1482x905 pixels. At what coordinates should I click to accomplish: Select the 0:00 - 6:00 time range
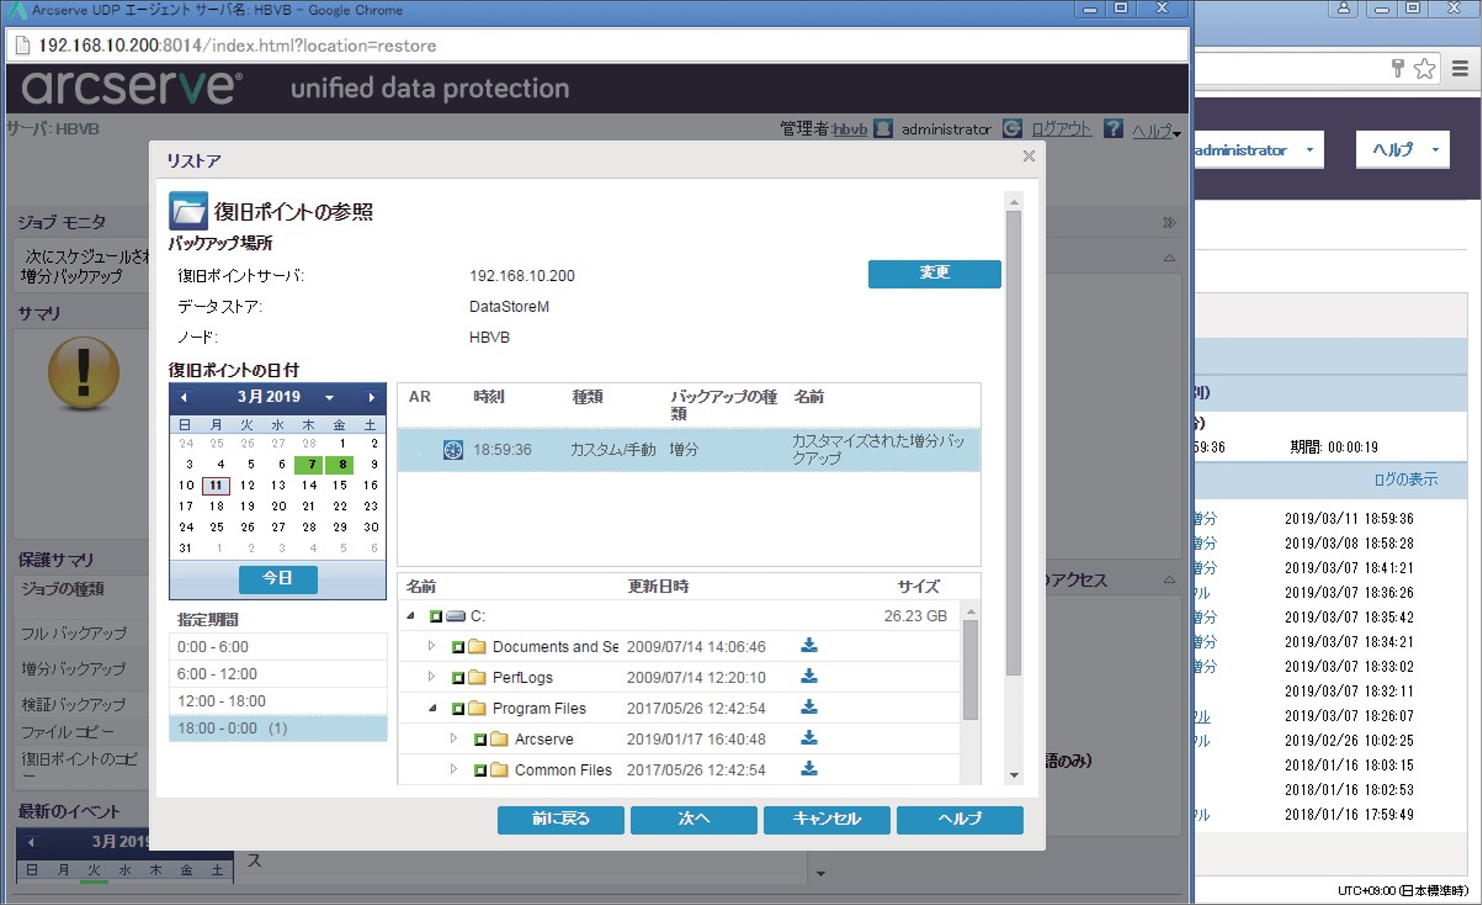tap(278, 647)
